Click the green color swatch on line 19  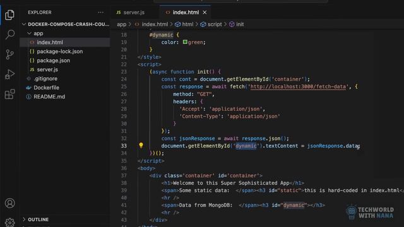pos(185,42)
